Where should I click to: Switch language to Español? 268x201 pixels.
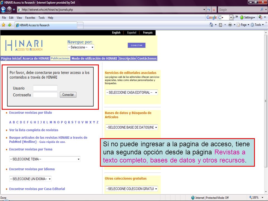point(131,32)
